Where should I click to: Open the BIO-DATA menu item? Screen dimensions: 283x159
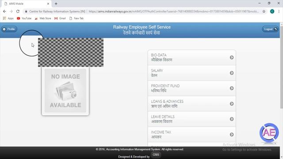coord(191,57)
